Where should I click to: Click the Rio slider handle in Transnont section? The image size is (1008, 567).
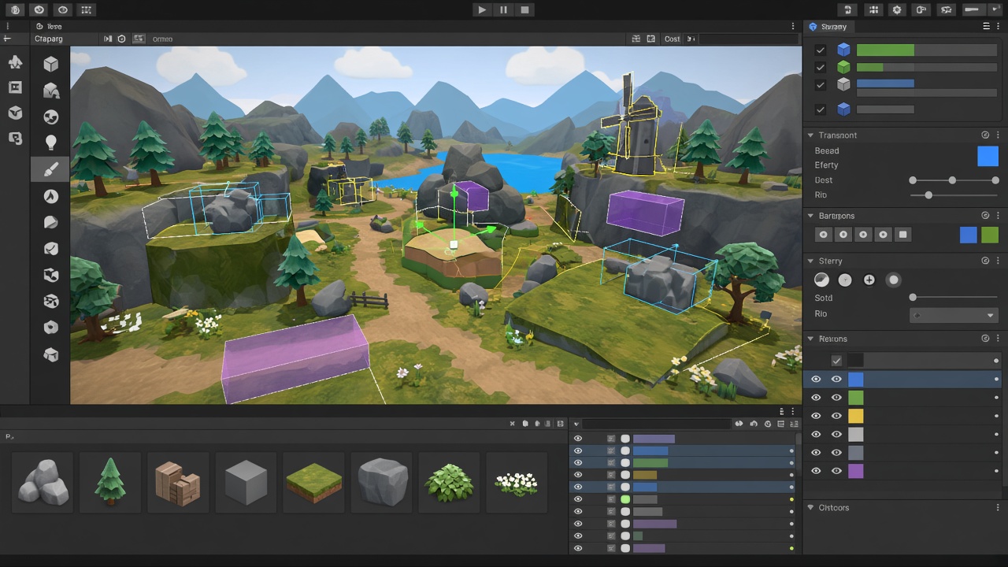click(928, 195)
